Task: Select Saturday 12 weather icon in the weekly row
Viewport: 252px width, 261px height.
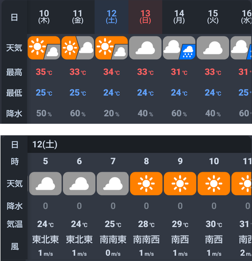Action: [x=112, y=48]
